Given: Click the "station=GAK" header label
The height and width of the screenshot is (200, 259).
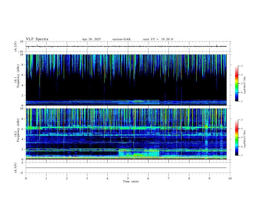Looking at the screenshot, I should tap(121, 39).
